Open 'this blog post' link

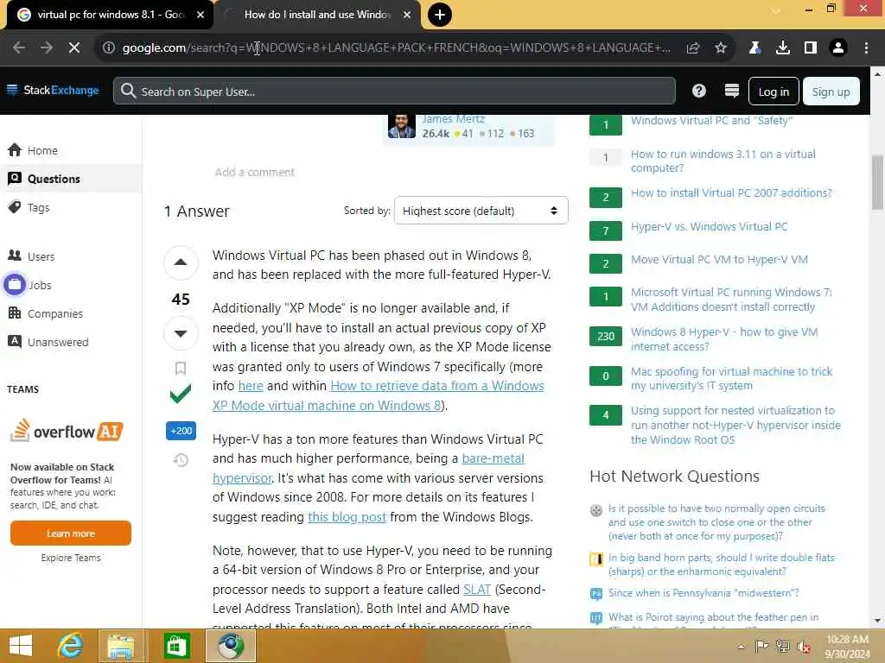[x=347, y=516]
